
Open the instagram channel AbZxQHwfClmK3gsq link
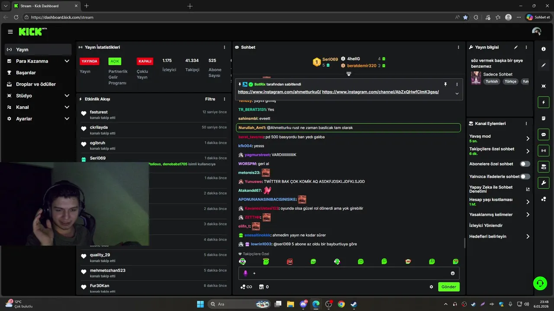tap(380, 92)
